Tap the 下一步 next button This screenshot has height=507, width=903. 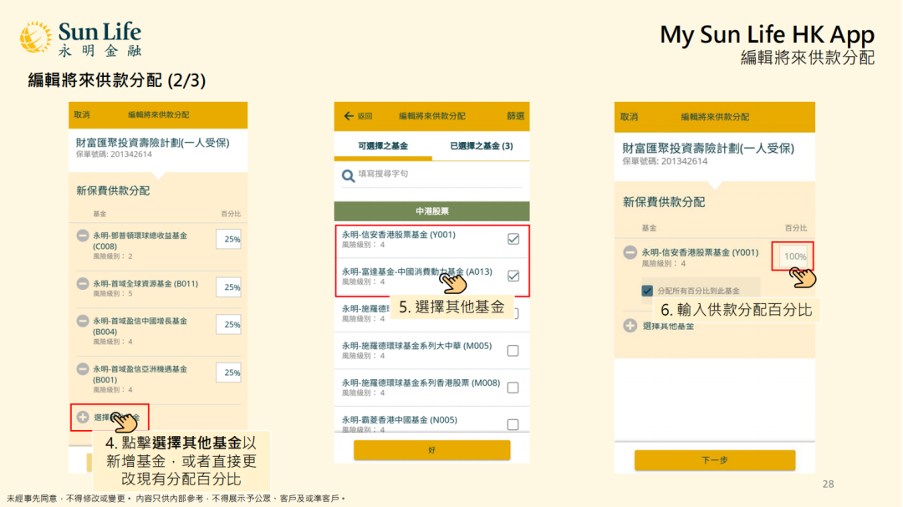(715, 460)
